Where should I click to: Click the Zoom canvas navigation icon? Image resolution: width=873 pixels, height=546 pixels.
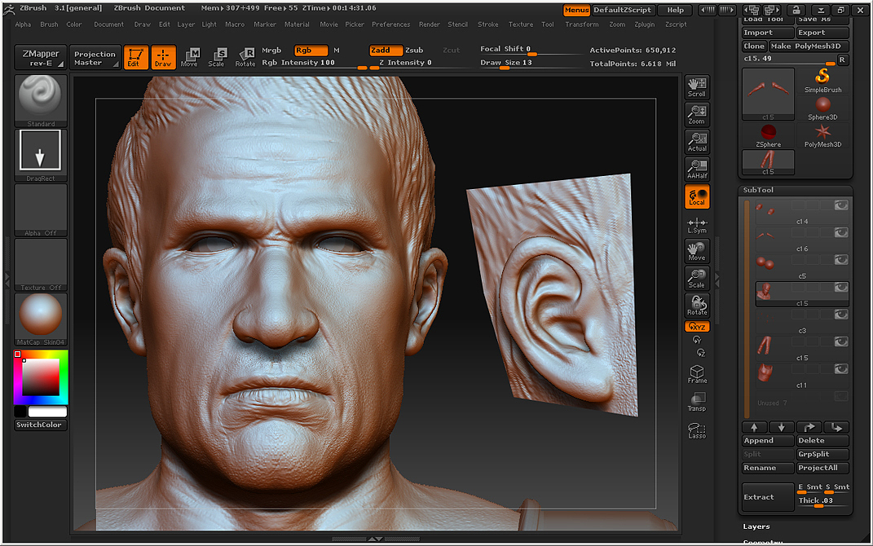click(697, 115)
